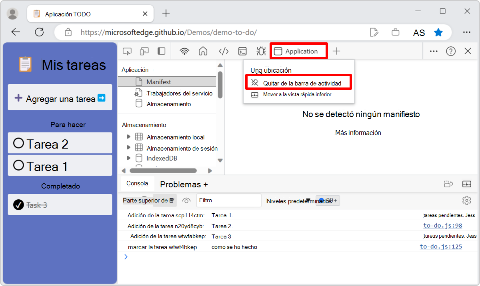Open Parte superior context dropdown
This screenshot has height=286, width=480.
tap(148, 201)
